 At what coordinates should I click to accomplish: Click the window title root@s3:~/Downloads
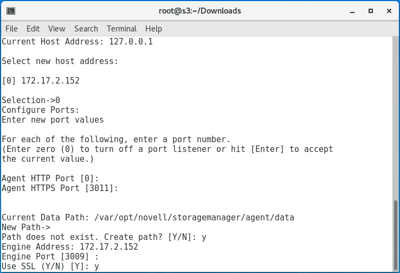[x=201, y=11]
